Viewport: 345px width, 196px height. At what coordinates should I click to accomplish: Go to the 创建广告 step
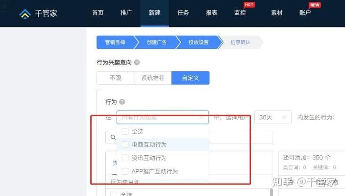(x=157, y=42)
